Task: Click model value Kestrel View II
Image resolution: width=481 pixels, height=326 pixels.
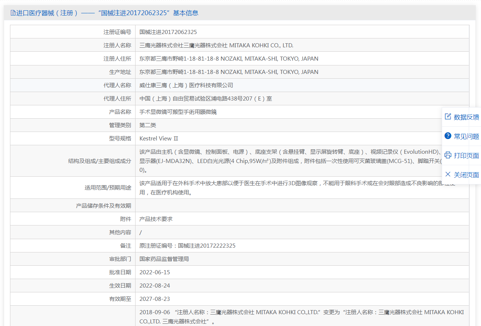Action: (x=159, y=139)
